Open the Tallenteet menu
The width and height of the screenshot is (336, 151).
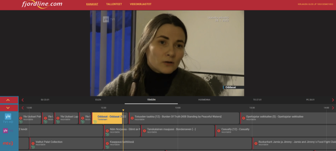click(x=114, y=4)
